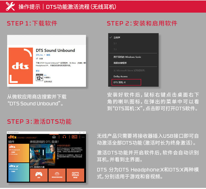Click the share icon in Store listing

37,58
